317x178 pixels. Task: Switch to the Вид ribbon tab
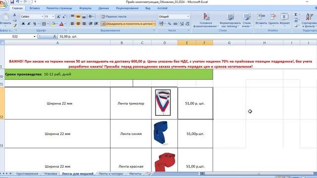click(148, 8)
